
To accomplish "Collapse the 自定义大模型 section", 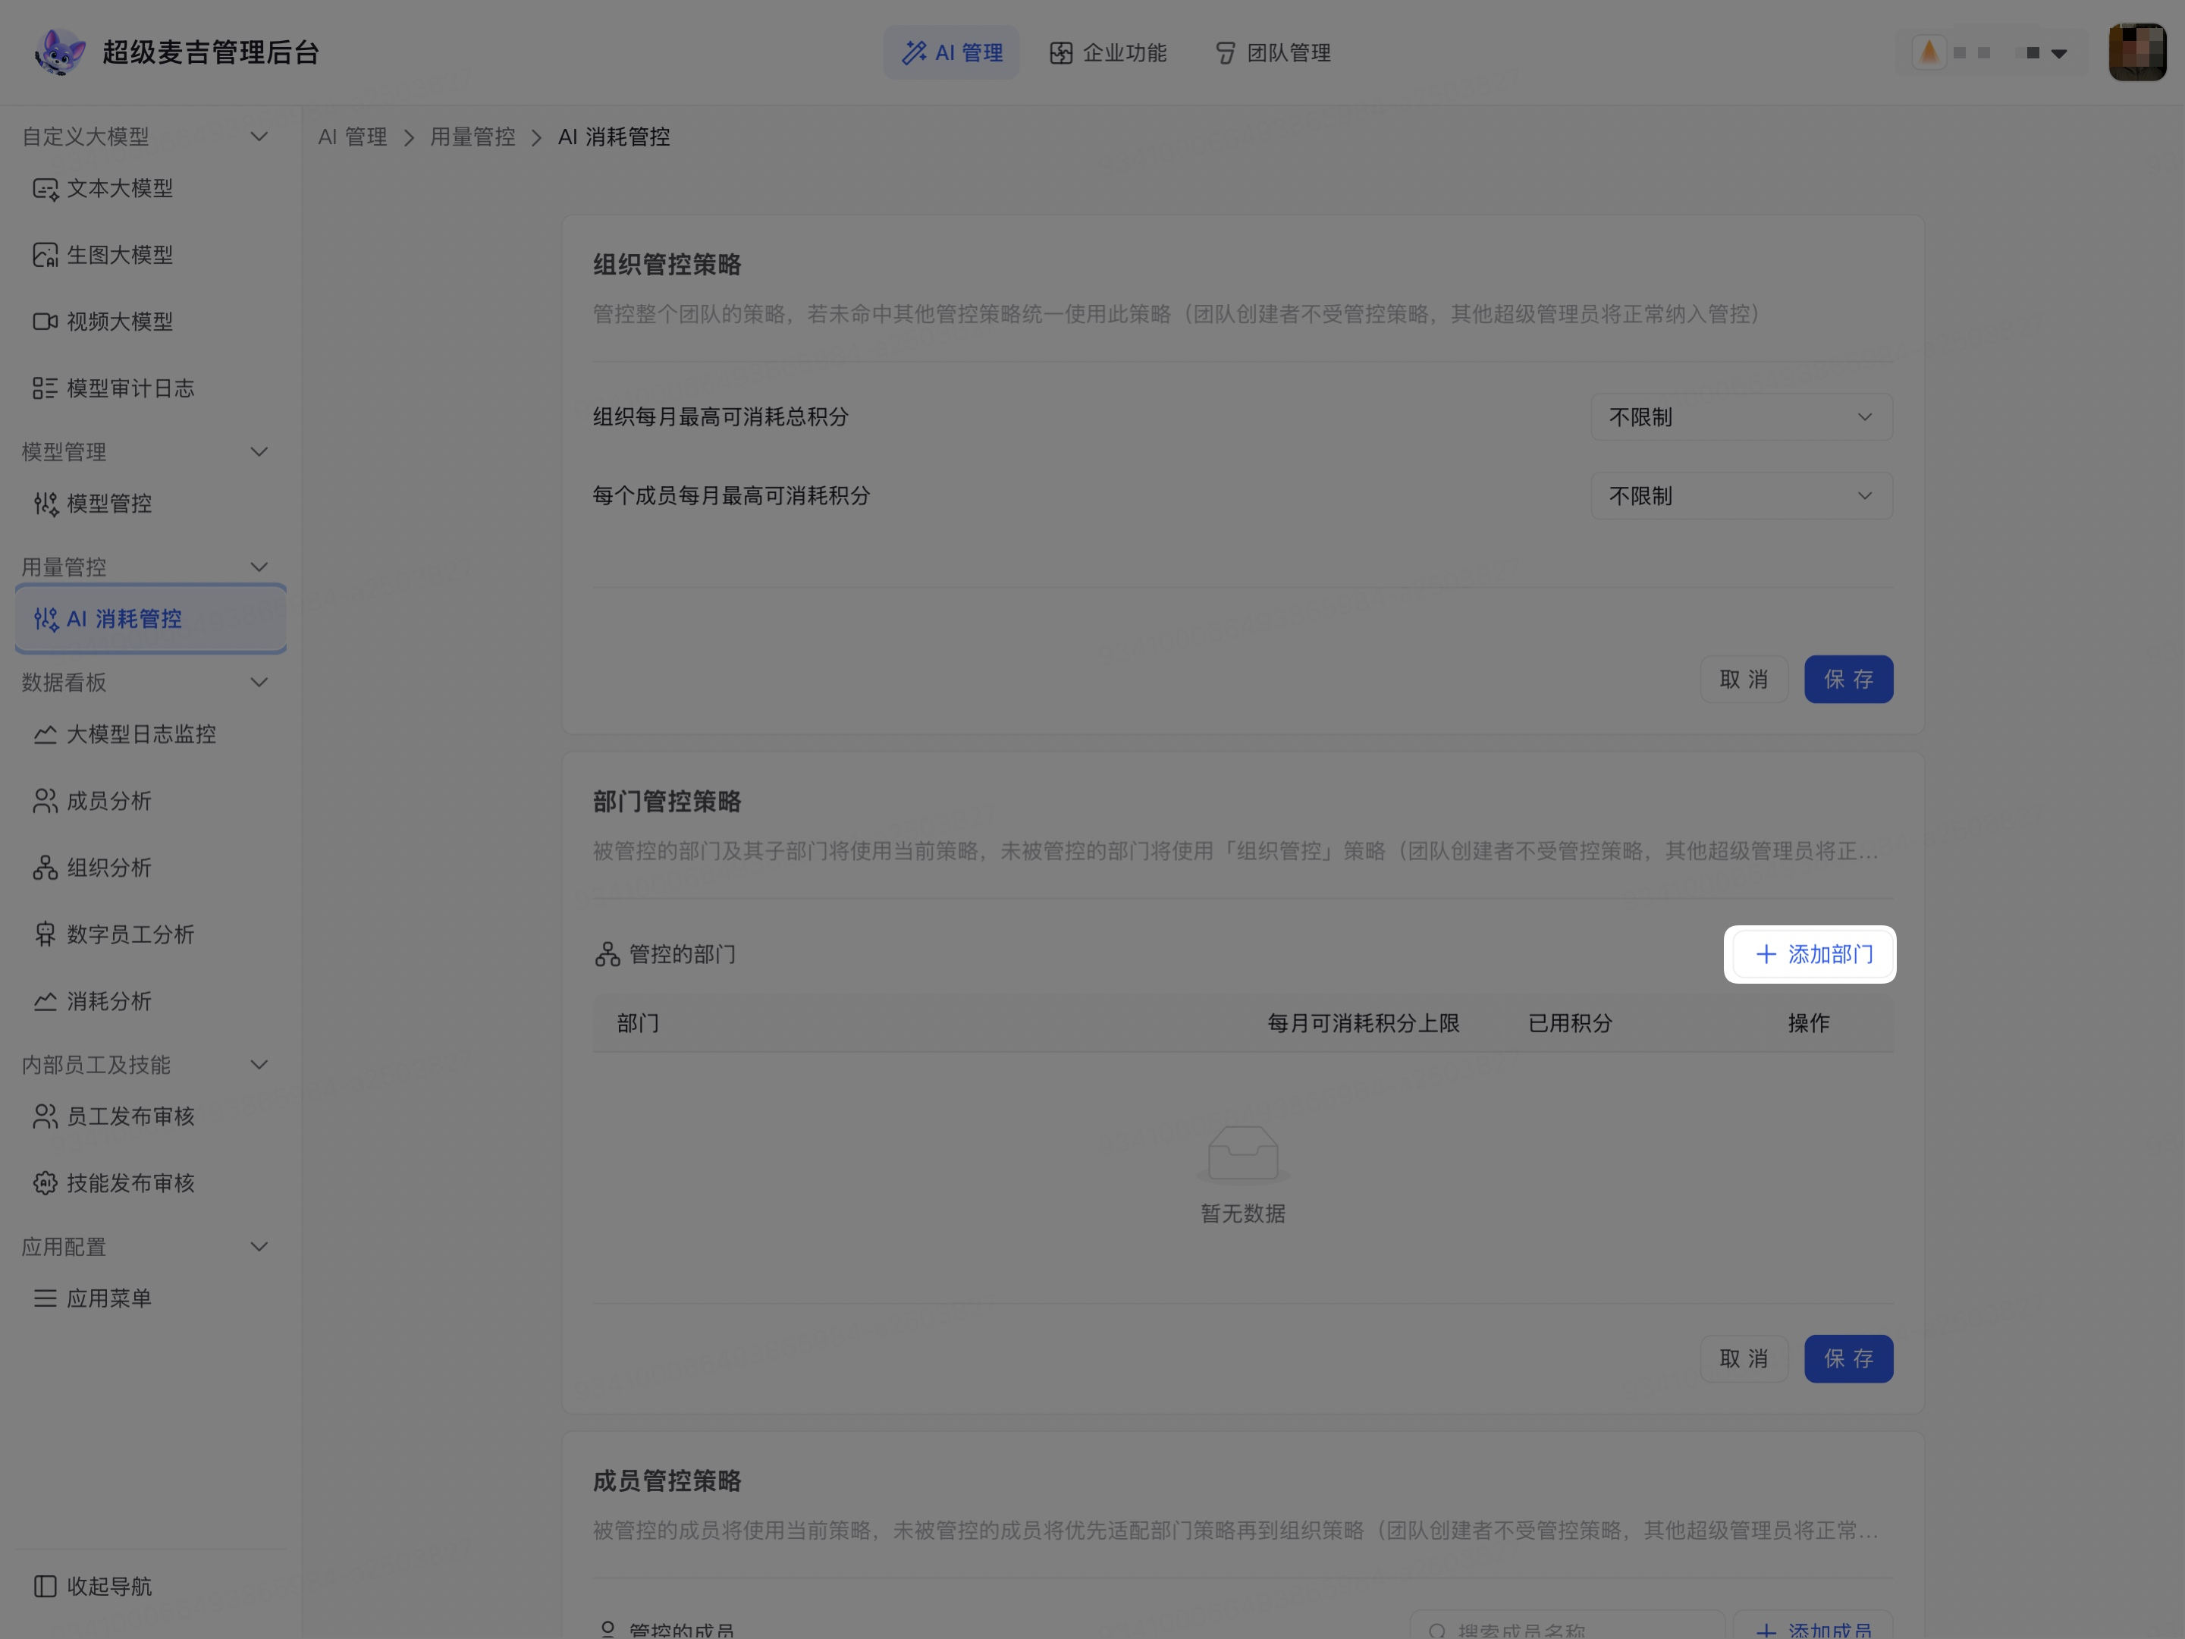I will (259, 137).
